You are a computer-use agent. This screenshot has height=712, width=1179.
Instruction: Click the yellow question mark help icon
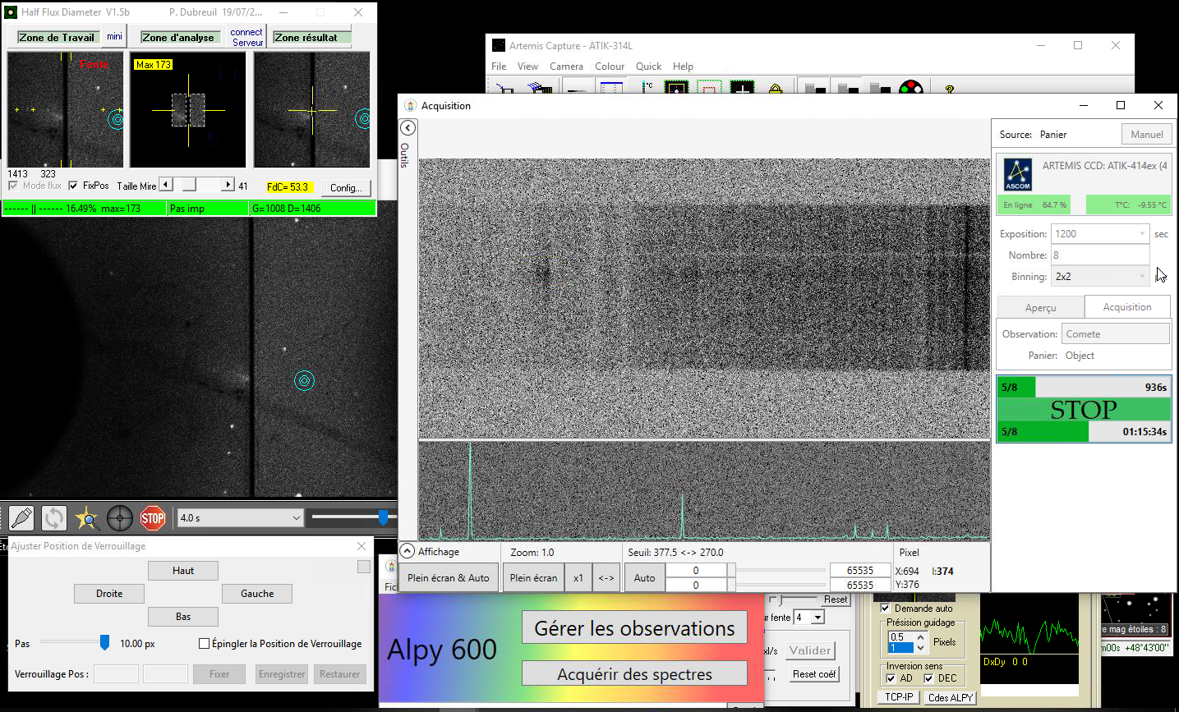(x=950, y=89)
